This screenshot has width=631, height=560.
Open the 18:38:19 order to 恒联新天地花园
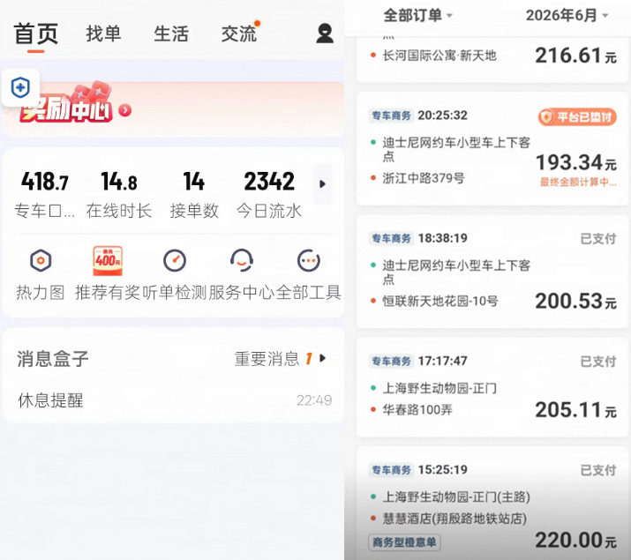(492, 272)
